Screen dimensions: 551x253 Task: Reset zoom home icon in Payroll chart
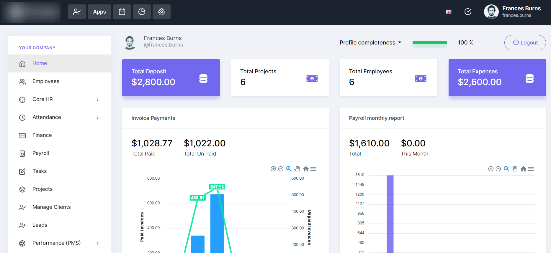523,169
